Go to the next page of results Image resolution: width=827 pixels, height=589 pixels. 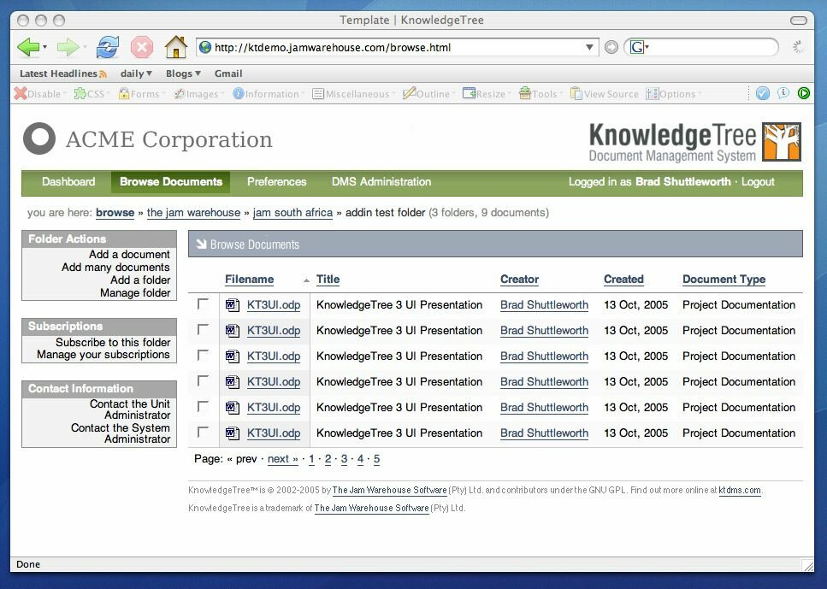[x=283, y=459]
